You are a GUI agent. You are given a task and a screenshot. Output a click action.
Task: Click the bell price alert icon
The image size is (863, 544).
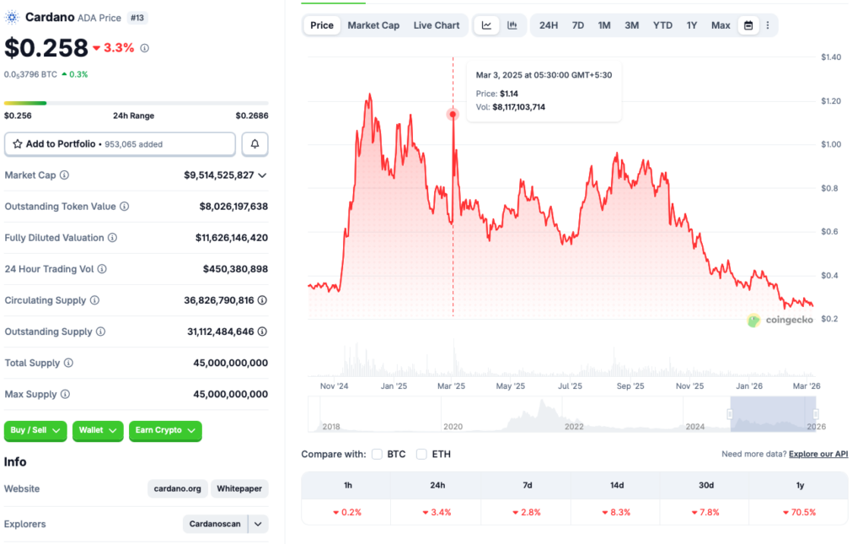click(x=254, y=143)
